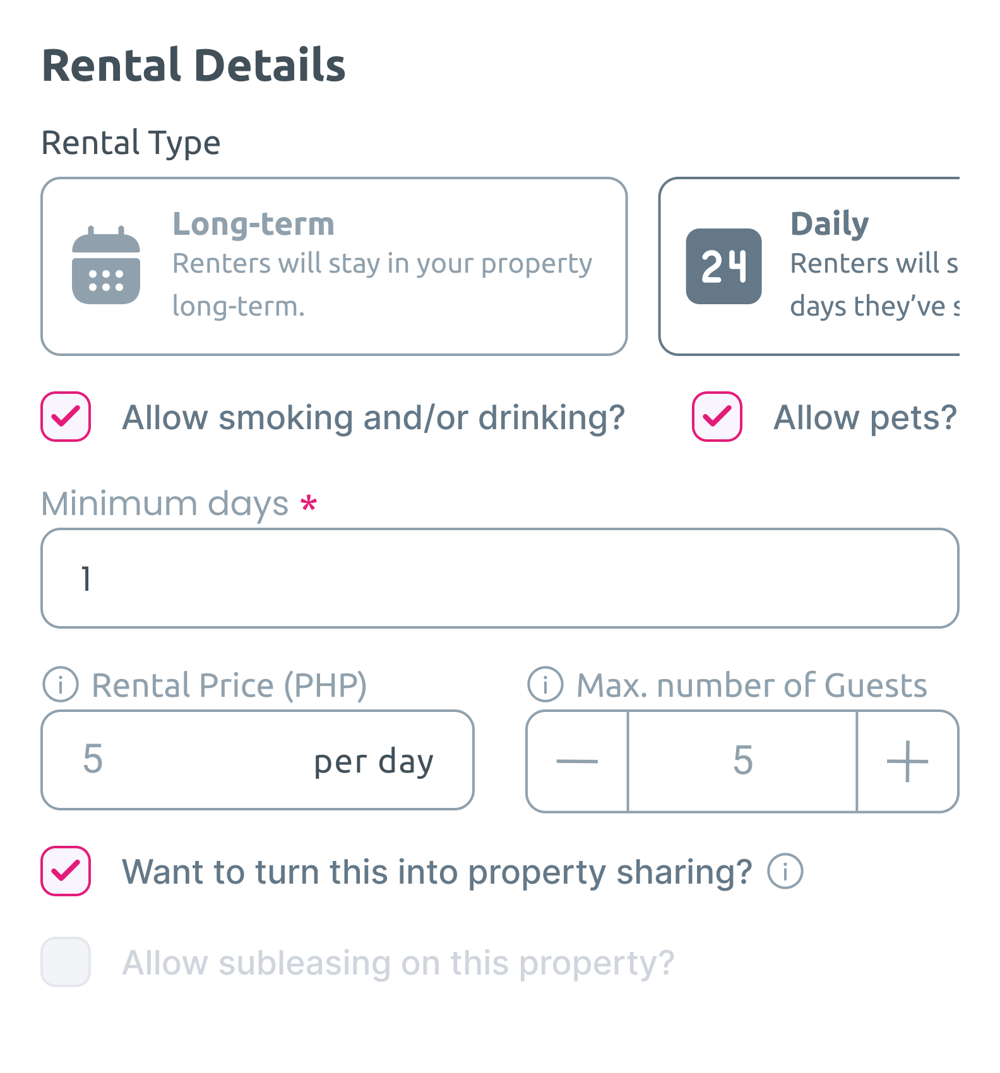
Task: Click the "per day" price unit label
Action: point(374,761)
